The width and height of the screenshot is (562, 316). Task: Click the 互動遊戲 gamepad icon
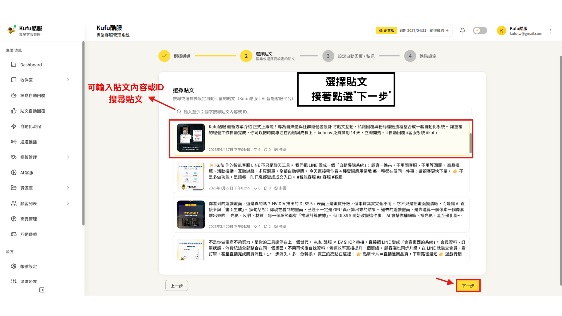13,234
